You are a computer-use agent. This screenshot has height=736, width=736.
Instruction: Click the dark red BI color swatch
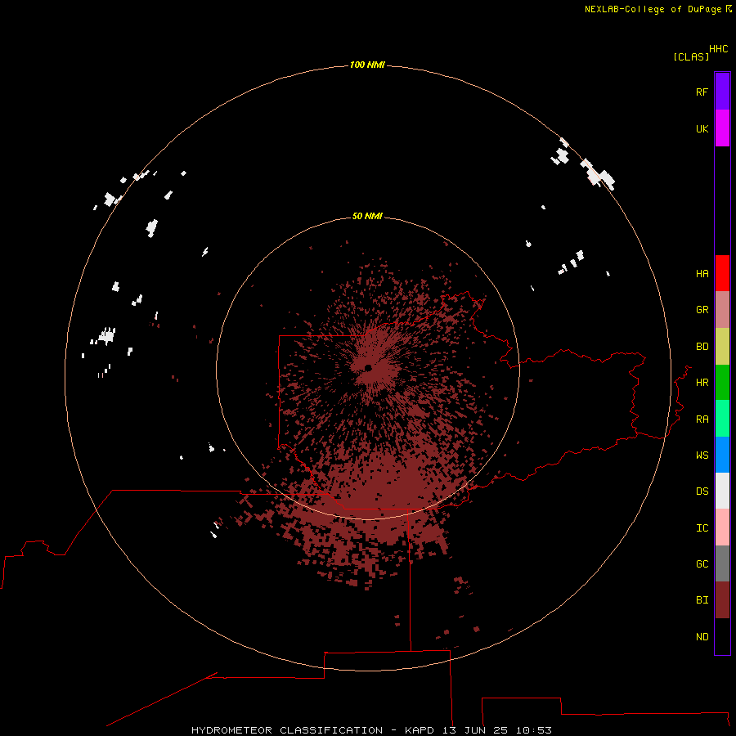click(722, 600)
